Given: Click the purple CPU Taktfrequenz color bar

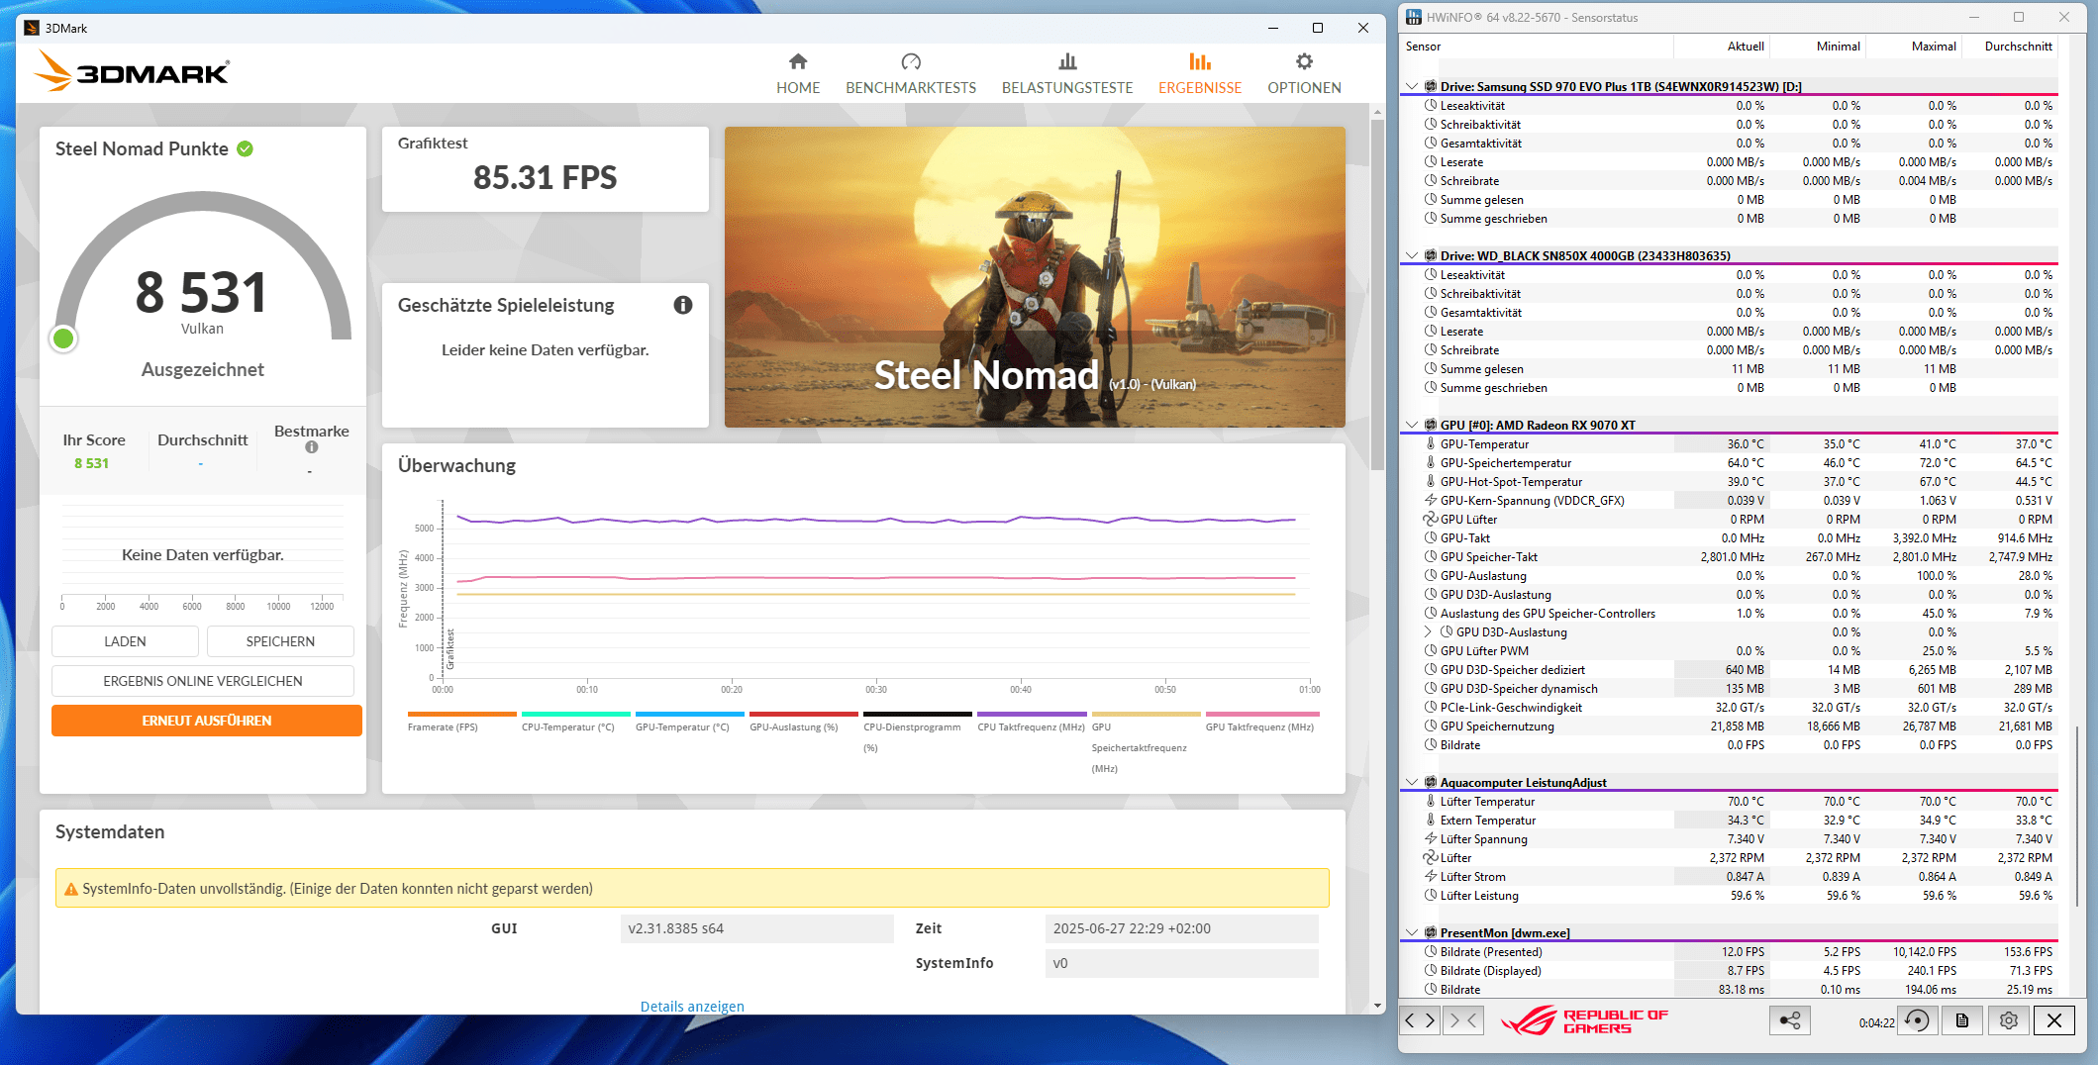Looking at the screenshot, I should tap(1032, 714).
